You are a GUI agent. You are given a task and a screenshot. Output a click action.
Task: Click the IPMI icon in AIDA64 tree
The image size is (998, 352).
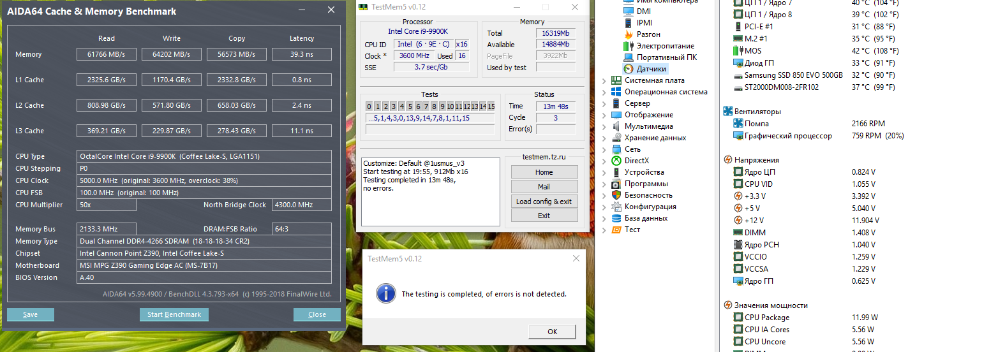628,22
